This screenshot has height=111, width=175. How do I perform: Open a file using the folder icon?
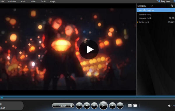135,105
